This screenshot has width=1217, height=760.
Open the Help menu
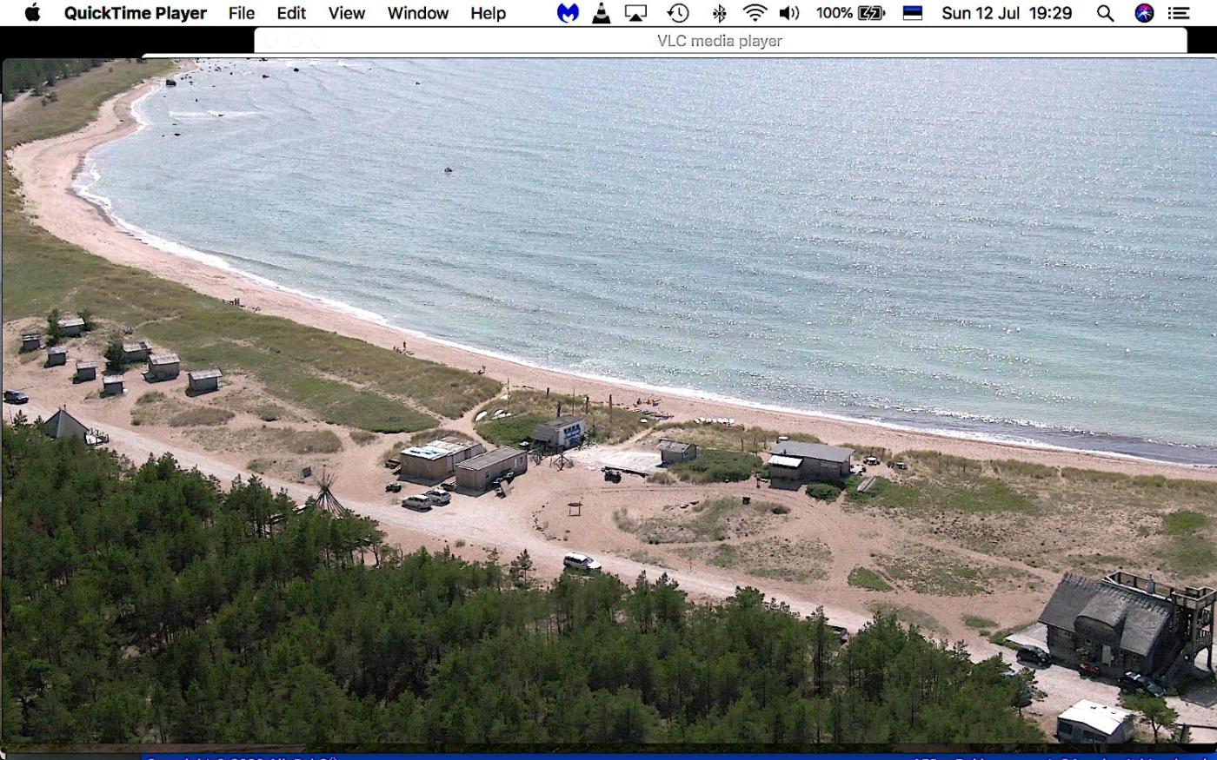(488, 13)
